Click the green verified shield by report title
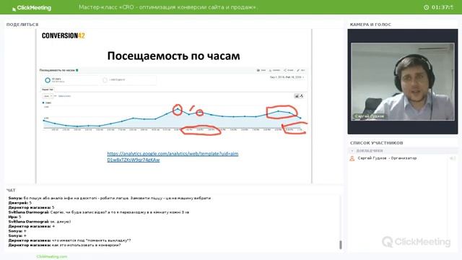Screen dimensions: 462x260 (x=77, y=71)
